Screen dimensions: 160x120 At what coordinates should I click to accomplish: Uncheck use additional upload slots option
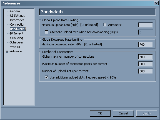point(47,77)
